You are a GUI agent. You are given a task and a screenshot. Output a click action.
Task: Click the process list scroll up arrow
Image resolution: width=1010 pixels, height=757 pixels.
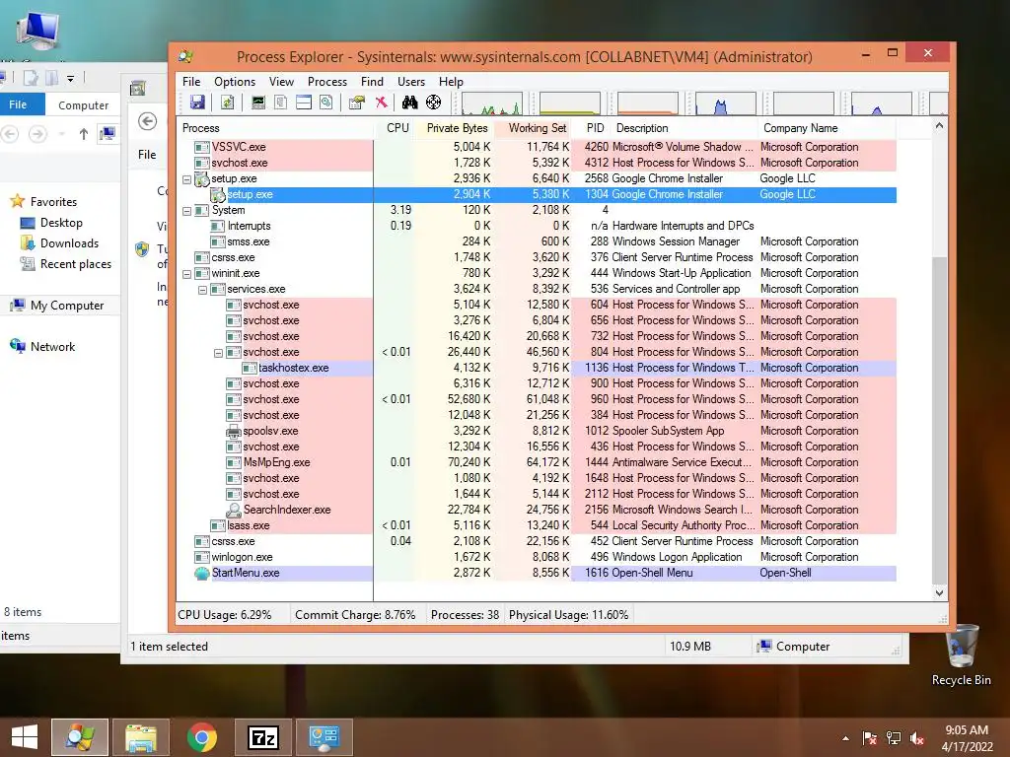pyautogui.click(x=939, y=126)
